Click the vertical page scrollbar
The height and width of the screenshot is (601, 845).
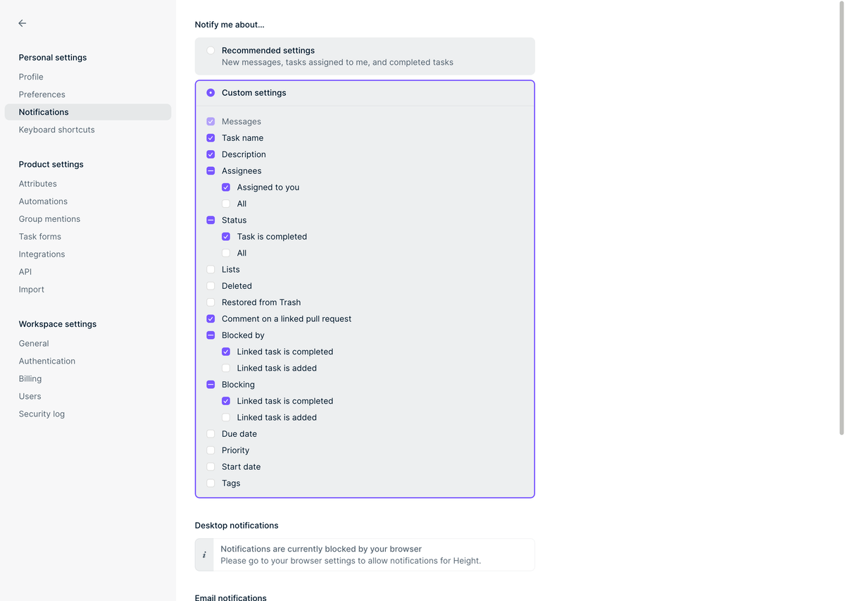841,211
